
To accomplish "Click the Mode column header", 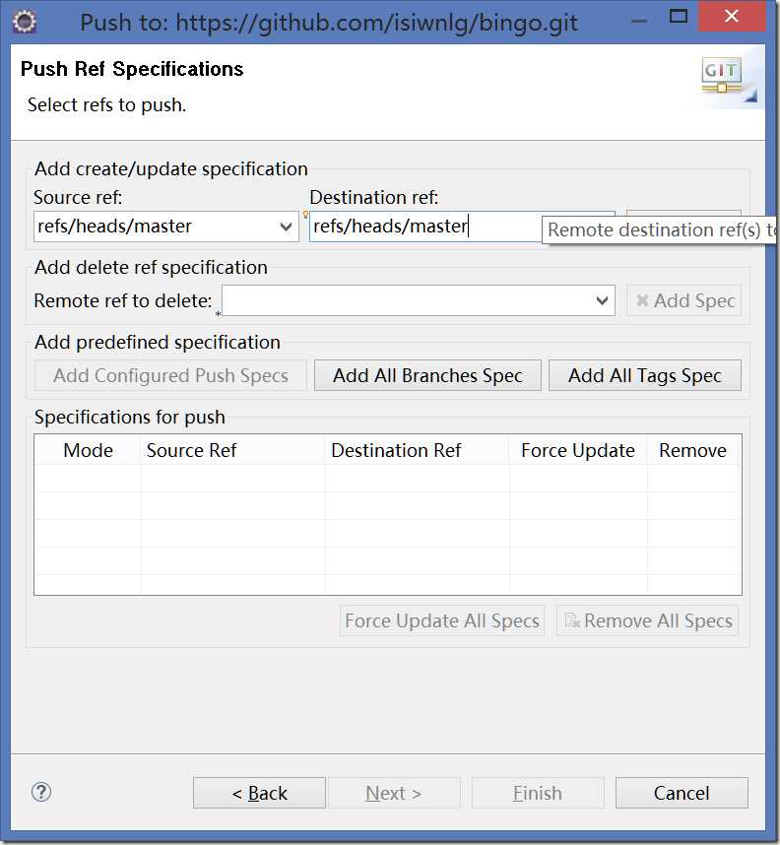I will pos(88,450).
